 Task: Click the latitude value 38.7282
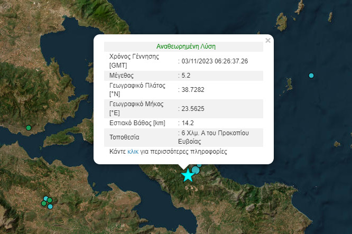192,90
